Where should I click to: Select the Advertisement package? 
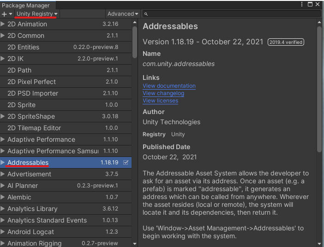coord(66,174)
